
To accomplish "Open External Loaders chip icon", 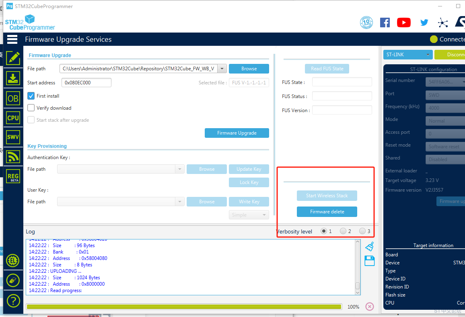I will (x=13, y=261).
